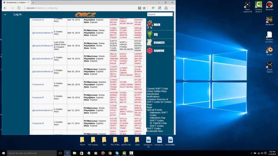Screen dimensions: 278x156
Task: Open the Windows Start button
Action: 3,153
